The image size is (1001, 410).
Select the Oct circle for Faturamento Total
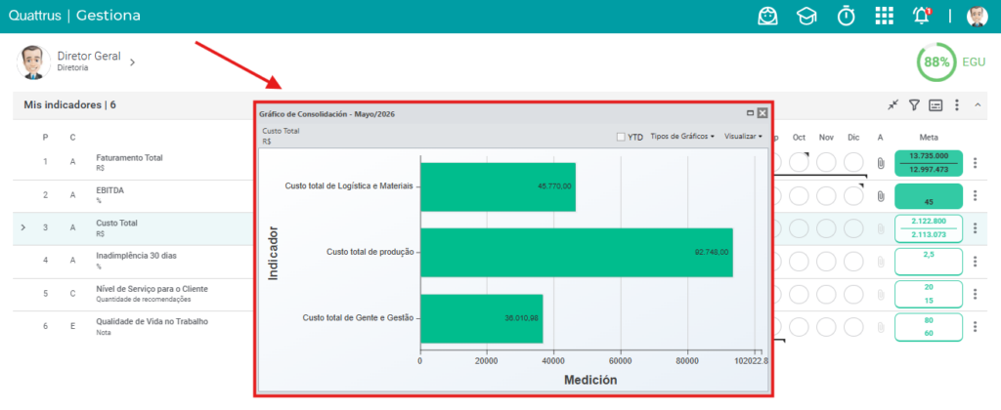[x=799, y=162]
